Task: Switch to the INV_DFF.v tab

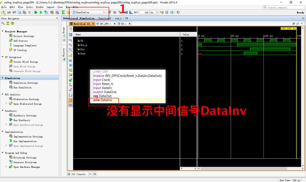Action: pyautogui.click(x=105, y=24)
